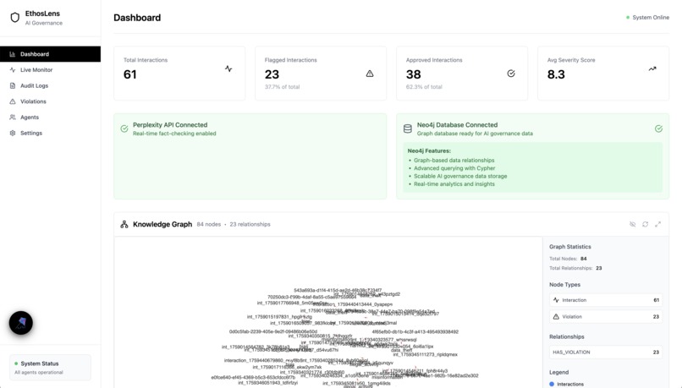Click the Interaction pulse icon in Node Types
Viewport: 682px width, 388px height.
click(x=556, y=300)
